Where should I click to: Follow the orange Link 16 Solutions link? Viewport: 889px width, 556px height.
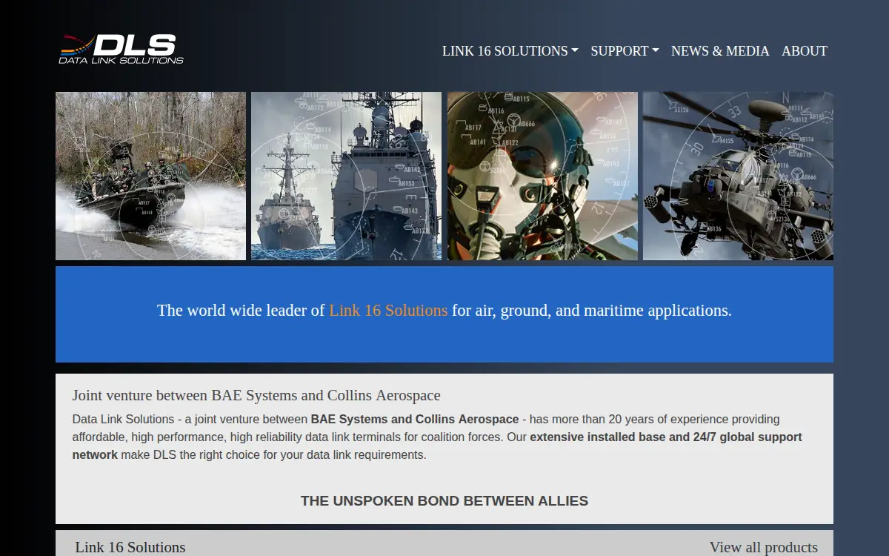[x=388, y=311]
